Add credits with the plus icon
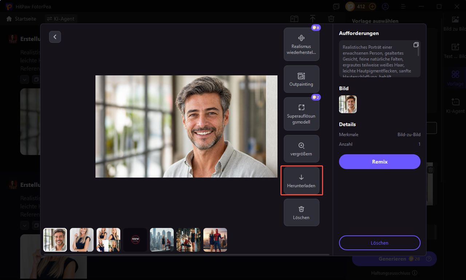Viewport: 466px width, 280px height. (372, 7)
